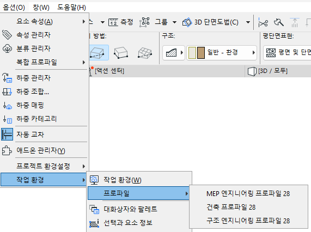The height and width of the screenshot is (232, 311).
Task: Click the 3D view tab icon
Action: pos(252,71)
